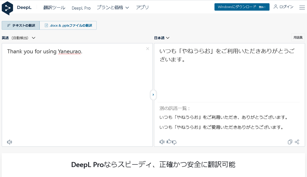Open the 翻訳ツール menu item
This screenshot has height=177, width=307.
[x=54, y=7]
